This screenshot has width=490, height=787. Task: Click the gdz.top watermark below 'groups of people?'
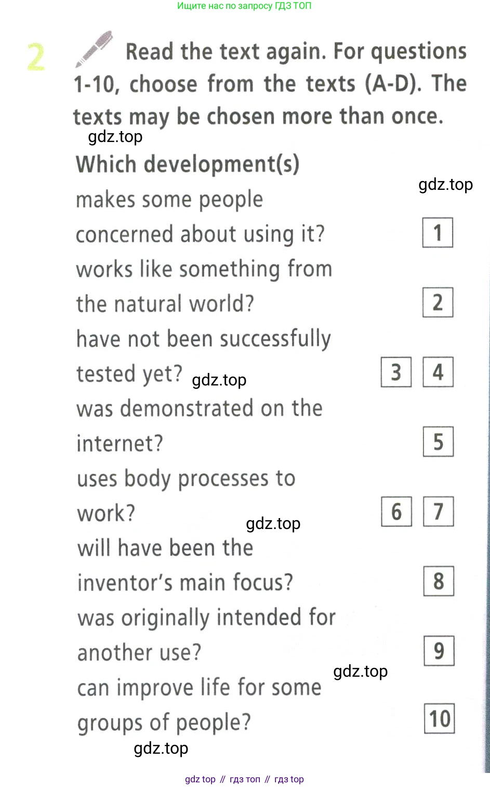[x=161, y=748]
